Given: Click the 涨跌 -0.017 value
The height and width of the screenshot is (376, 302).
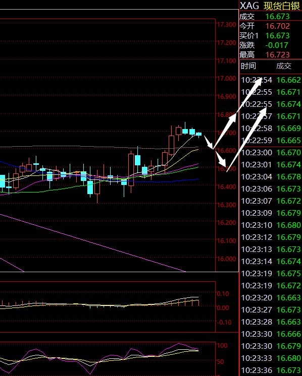Looking at the screenshot, I should coord(277,45).
